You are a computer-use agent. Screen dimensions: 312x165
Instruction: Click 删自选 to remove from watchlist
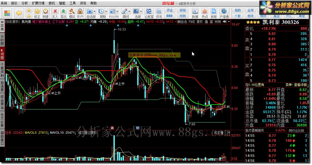pyautogui.click(x=182, y=22)
